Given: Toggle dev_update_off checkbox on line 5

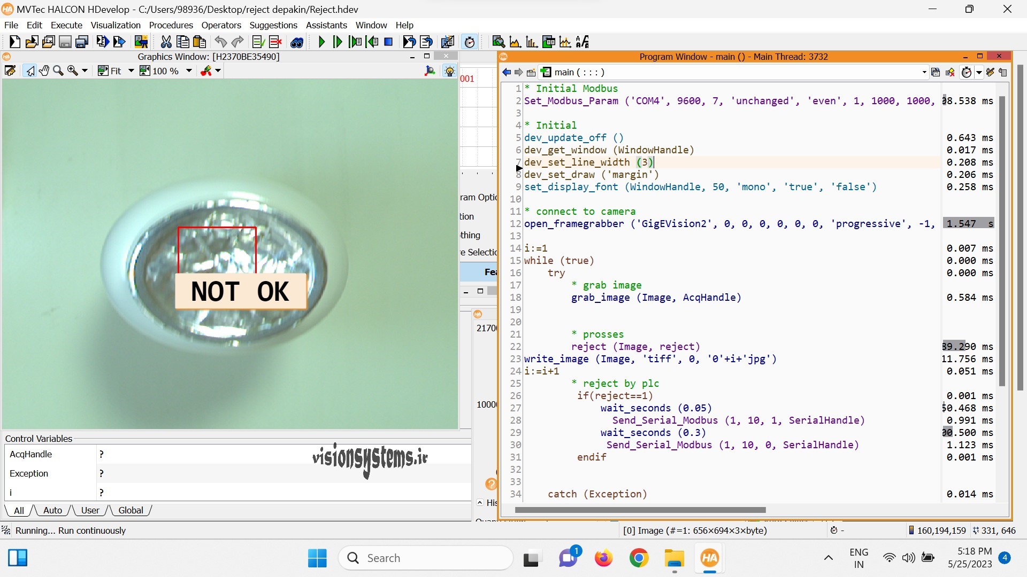Looking at the screenshot, I should (507, 137).
